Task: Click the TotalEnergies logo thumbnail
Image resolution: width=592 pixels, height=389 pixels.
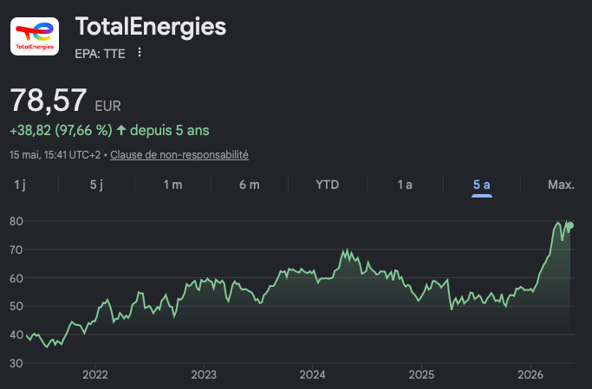Action: (x=35, y=36)
